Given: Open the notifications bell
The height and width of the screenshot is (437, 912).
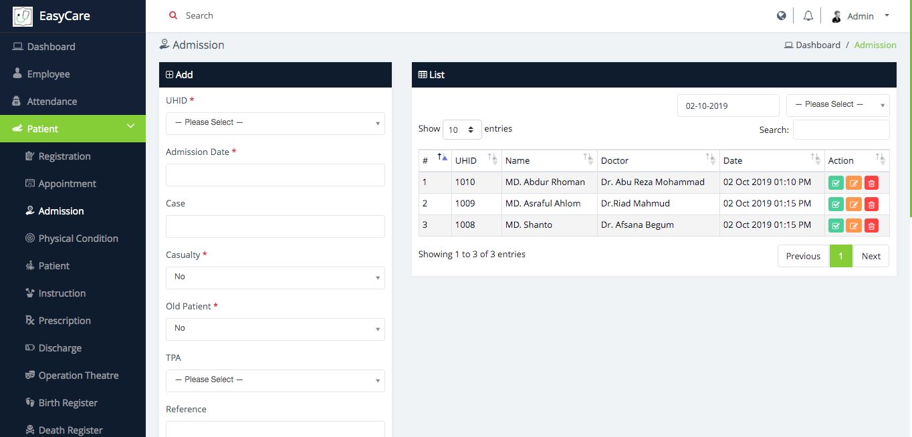Looking at the screenshot, I should [x=808, y=16].
